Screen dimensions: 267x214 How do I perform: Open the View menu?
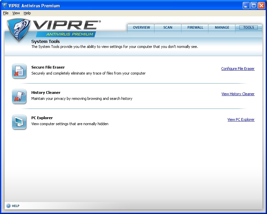click(16, 13)
